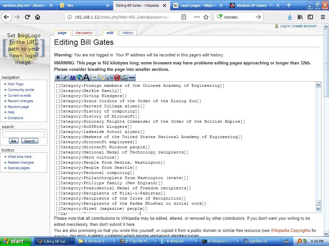Apply bold text formatting in editor toolbar
This screenshot has width=329, height=246.
coord(58,78)
